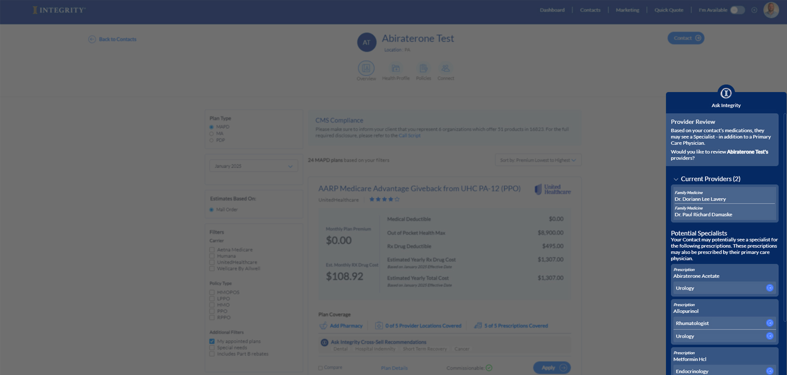The width and height of the screenshot is (787, 375).
Task: Click the small circular icon beside availability toggle
Action: pyautogui.click(x=754, y=10)
